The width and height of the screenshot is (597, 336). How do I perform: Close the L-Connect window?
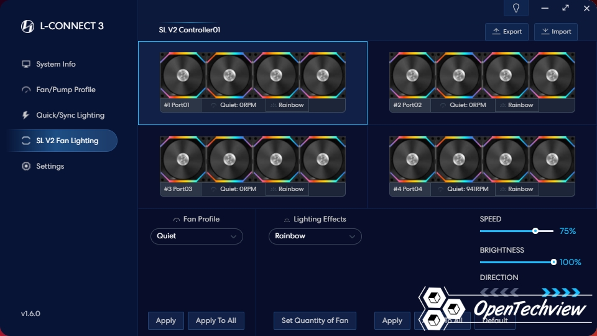pyautogui.click(x=586, y=8)
